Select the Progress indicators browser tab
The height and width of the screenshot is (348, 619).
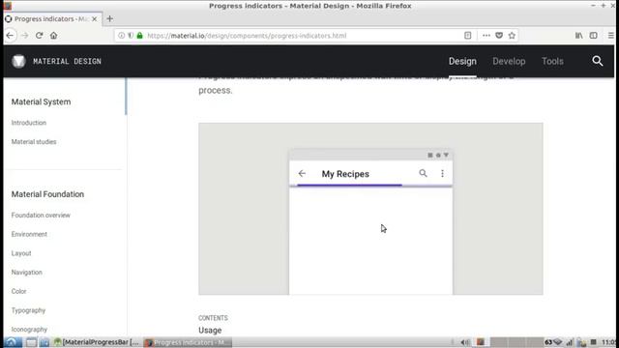tap(52, 19)
